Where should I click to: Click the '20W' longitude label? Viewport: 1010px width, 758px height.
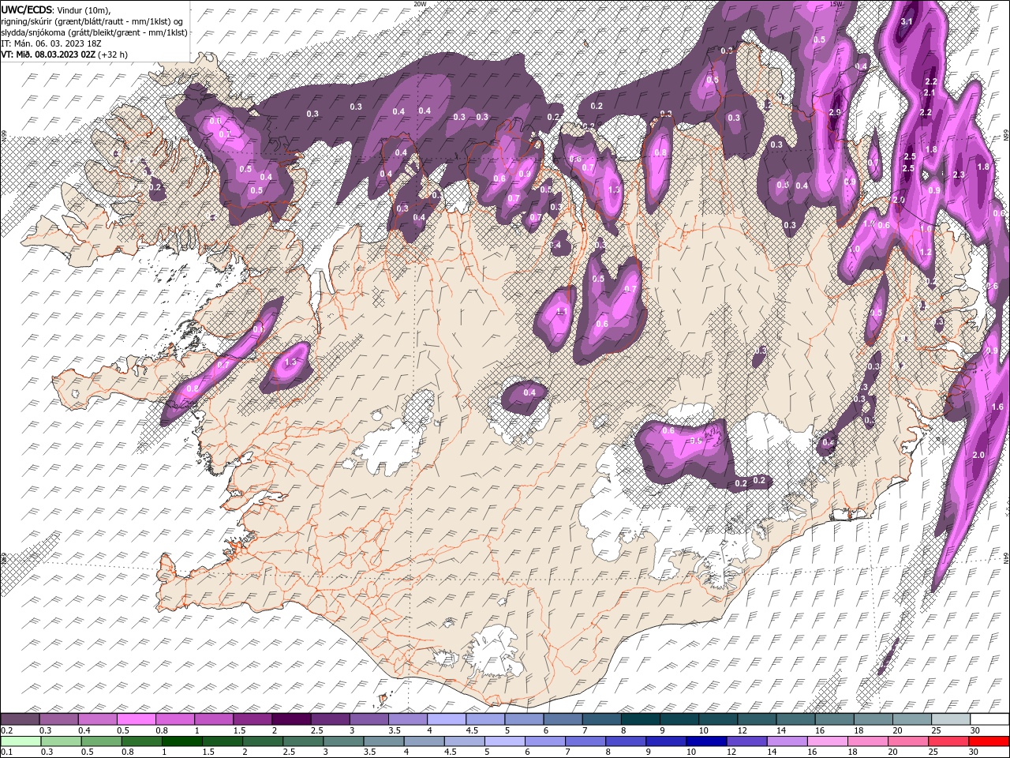[x=420, y=4]
